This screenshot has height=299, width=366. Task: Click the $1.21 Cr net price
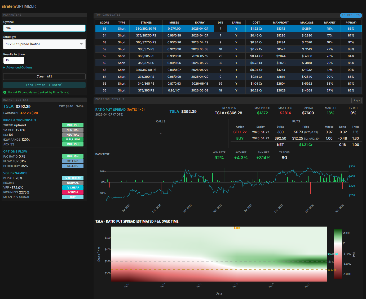pos(306,145)
